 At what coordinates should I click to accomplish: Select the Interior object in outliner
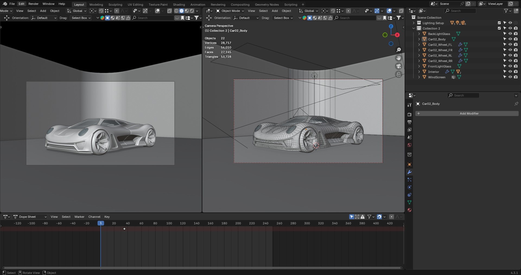433,72
